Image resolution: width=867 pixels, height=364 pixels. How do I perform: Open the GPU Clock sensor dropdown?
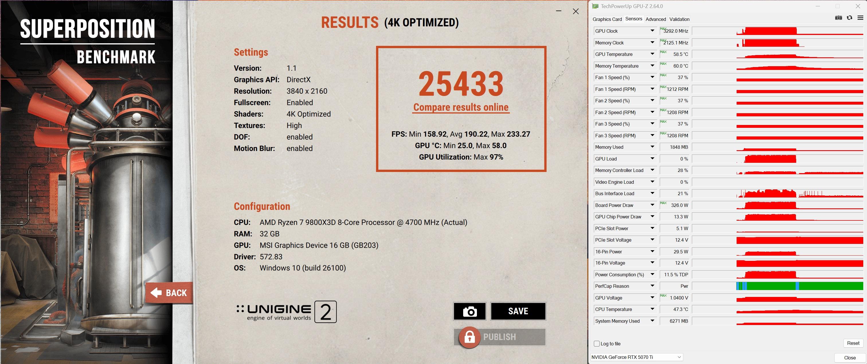(652, 31)
